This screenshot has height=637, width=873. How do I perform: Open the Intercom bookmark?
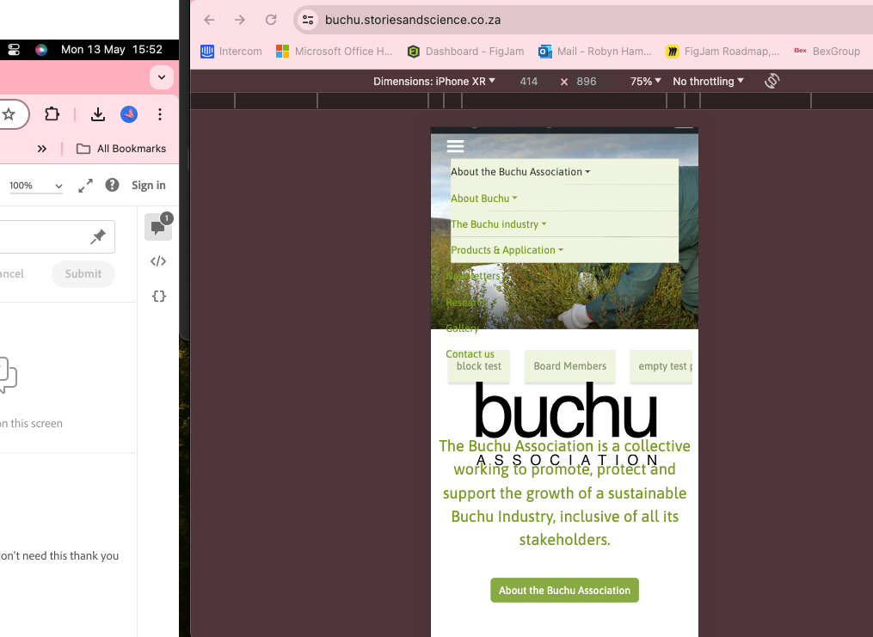231,52
